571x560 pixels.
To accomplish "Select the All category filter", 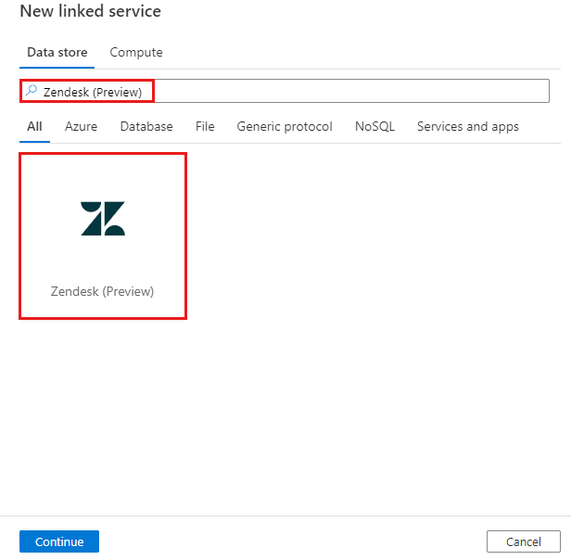I will pyautogui.click(x=34, y=126).
